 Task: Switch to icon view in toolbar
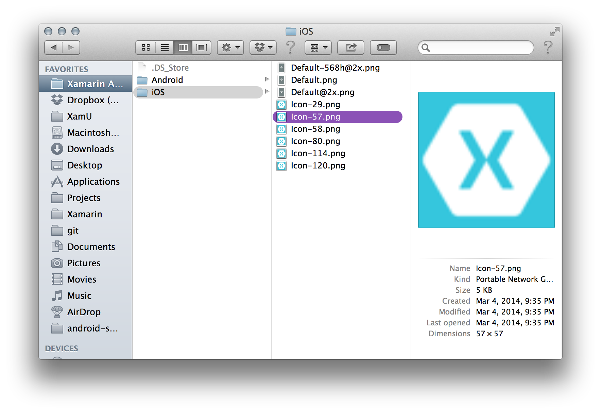click(146, 48)
